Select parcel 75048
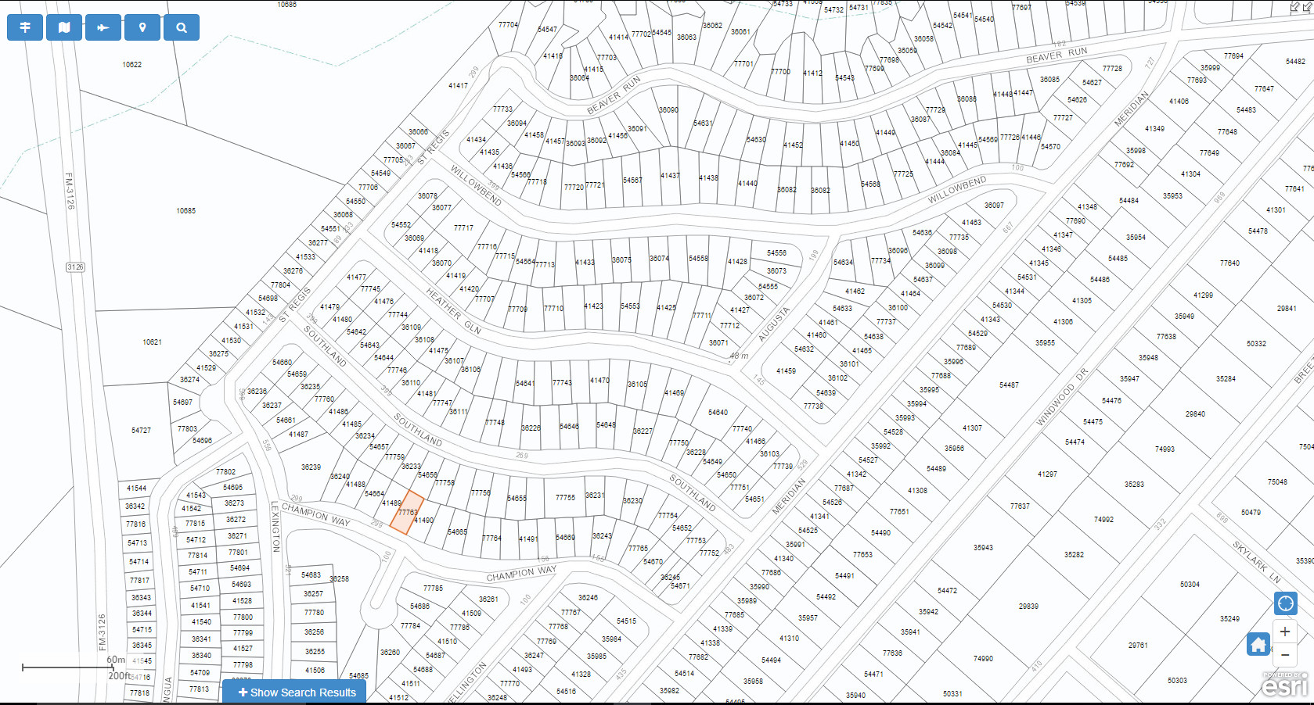Viewport: 1314px width, 705px height. coord(1277,482)
